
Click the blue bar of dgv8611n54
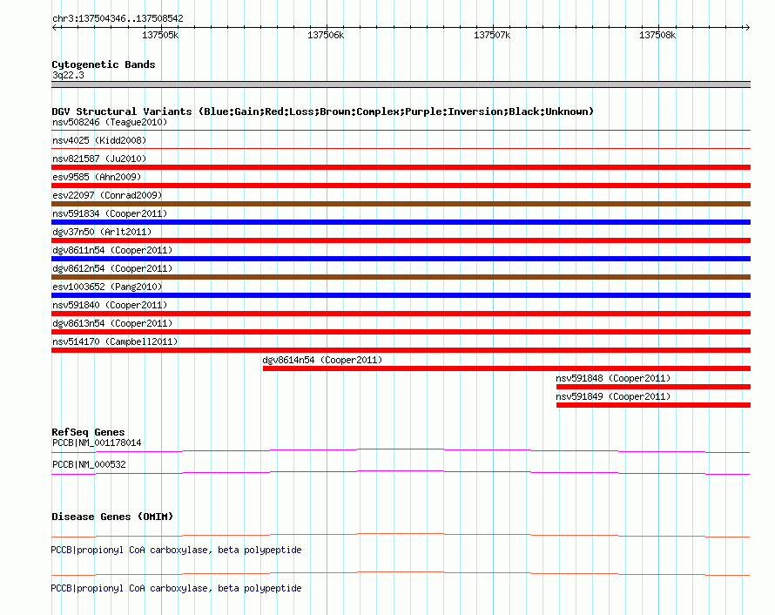(401, 259)
